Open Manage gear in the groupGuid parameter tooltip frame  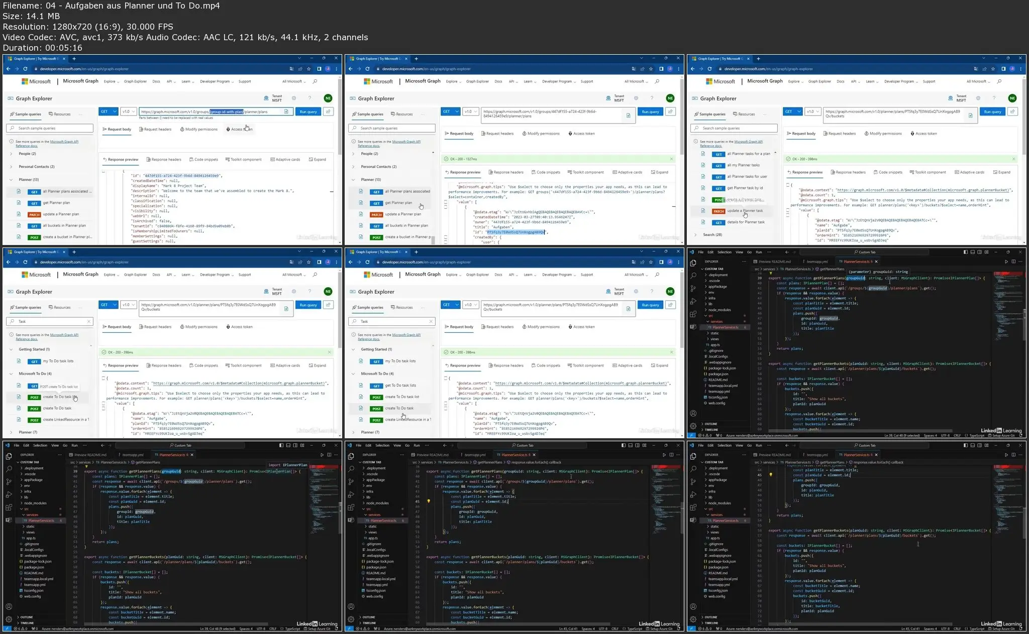pos(693,426)
